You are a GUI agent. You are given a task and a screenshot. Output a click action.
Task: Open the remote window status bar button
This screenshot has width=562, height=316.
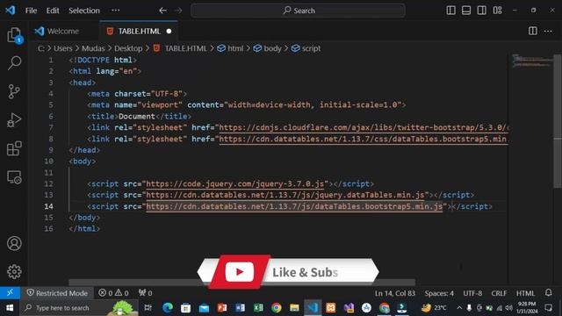tap(10, 292)
